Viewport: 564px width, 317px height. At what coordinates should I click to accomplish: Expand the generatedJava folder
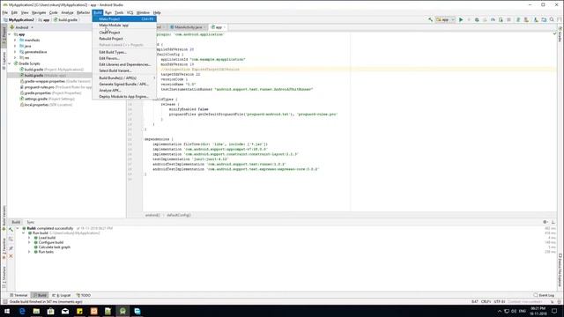[16, 52]
